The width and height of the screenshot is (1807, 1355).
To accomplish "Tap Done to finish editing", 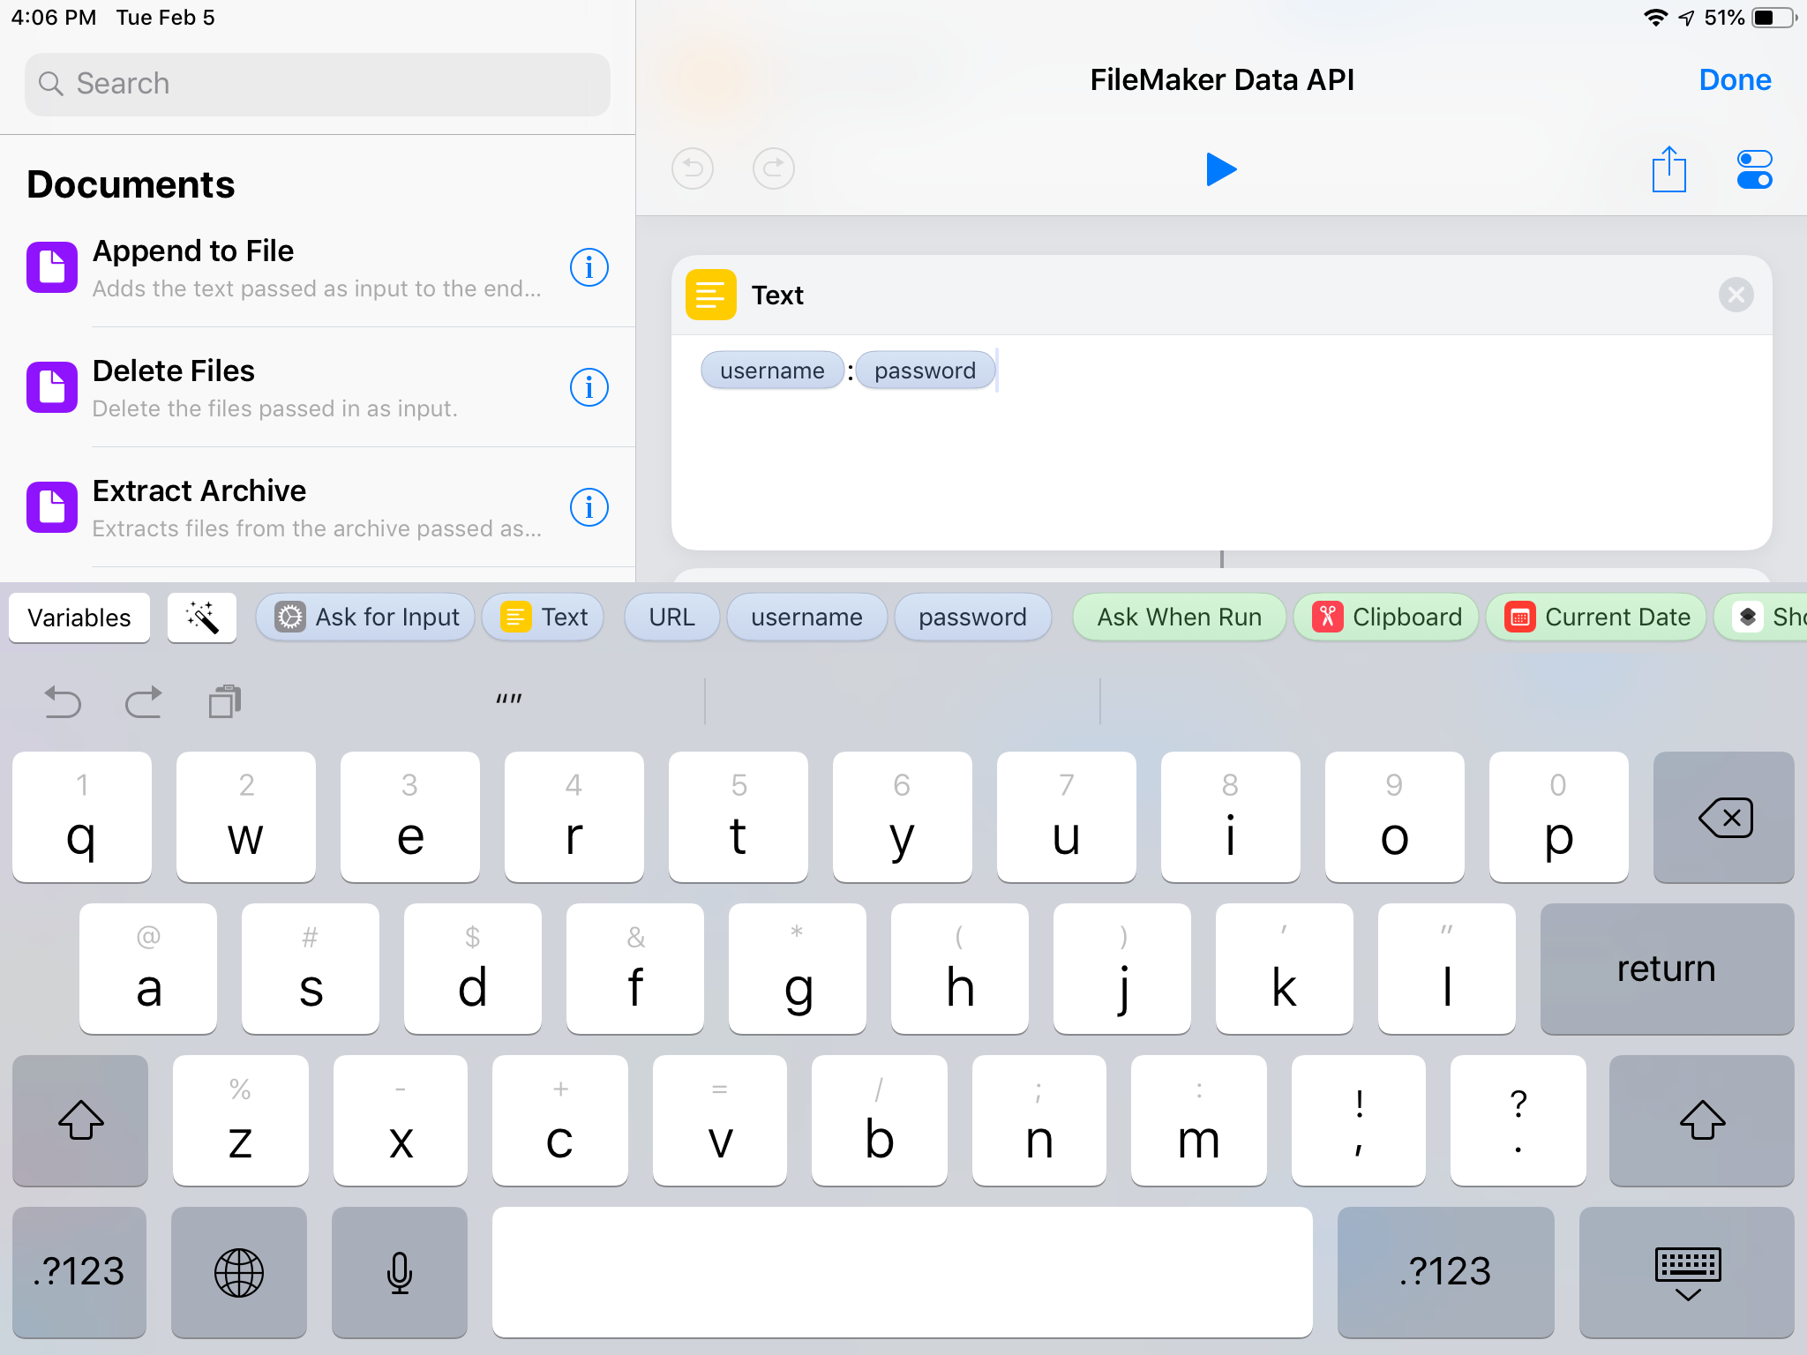I will (1734, 80).
